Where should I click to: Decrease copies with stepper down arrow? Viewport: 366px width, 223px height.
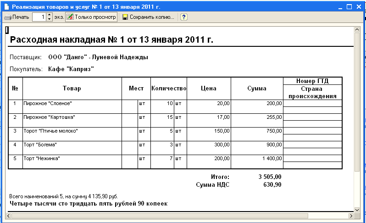(49, 19)
